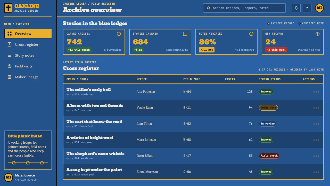Select keeper name Vasile Rusu
The image size is (330, 186).
(145, 108)
